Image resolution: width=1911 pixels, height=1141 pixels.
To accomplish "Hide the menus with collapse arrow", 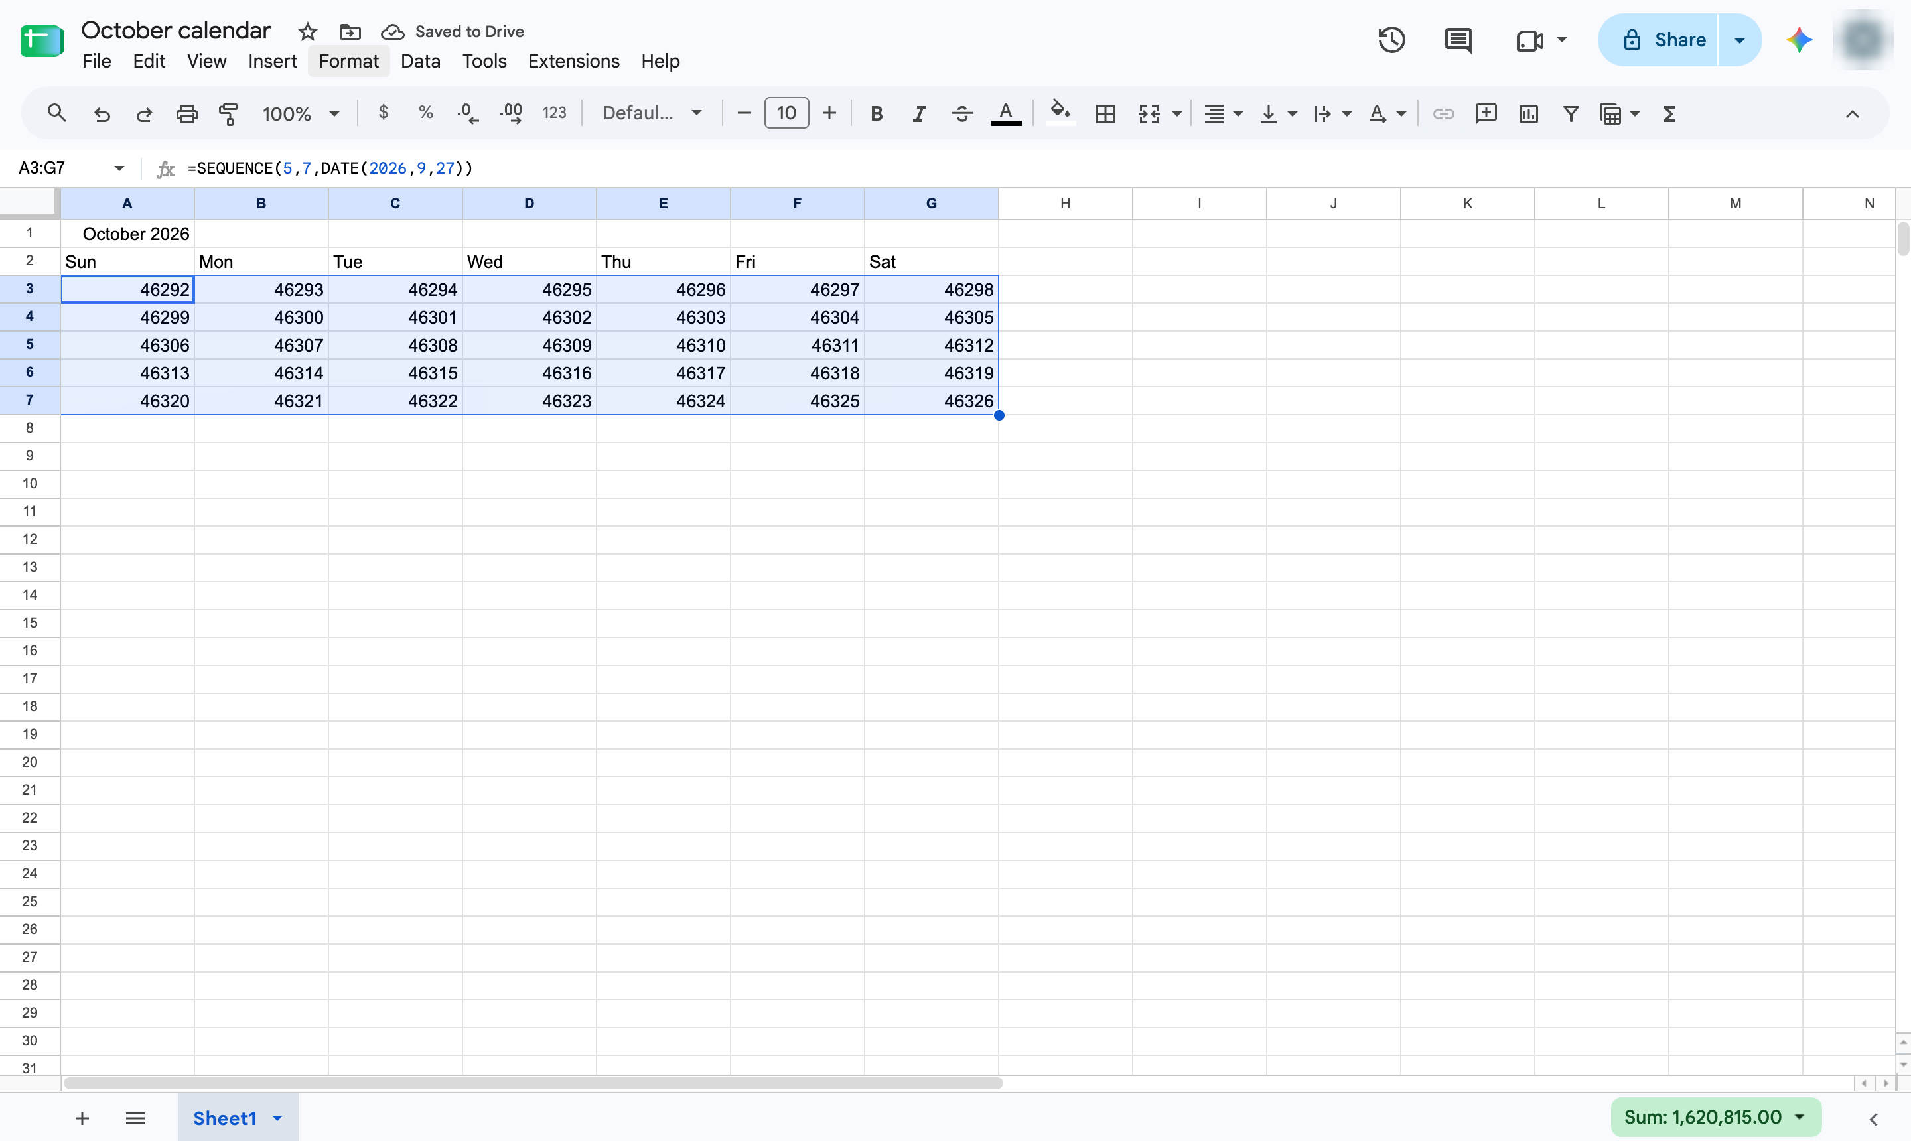I will [1852, 114].
